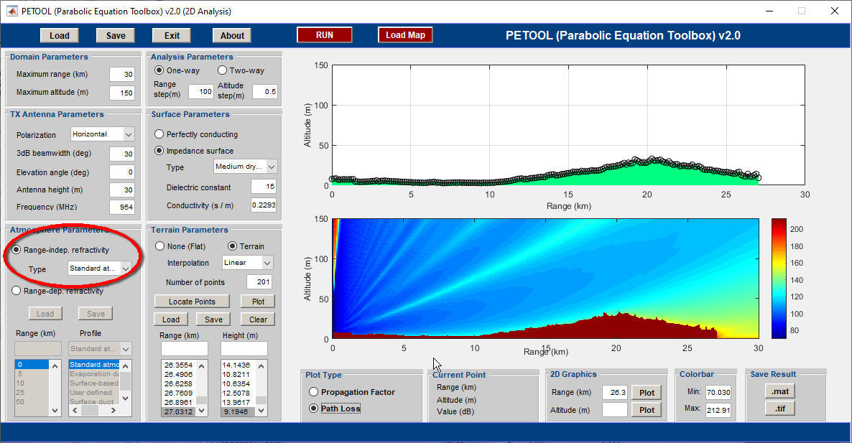
Task: Click the Range step input field
Action: (201, 92)
